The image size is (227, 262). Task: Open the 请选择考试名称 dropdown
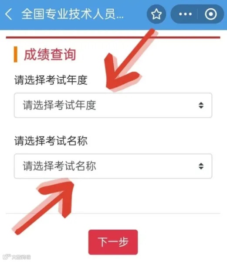point(113,166)
